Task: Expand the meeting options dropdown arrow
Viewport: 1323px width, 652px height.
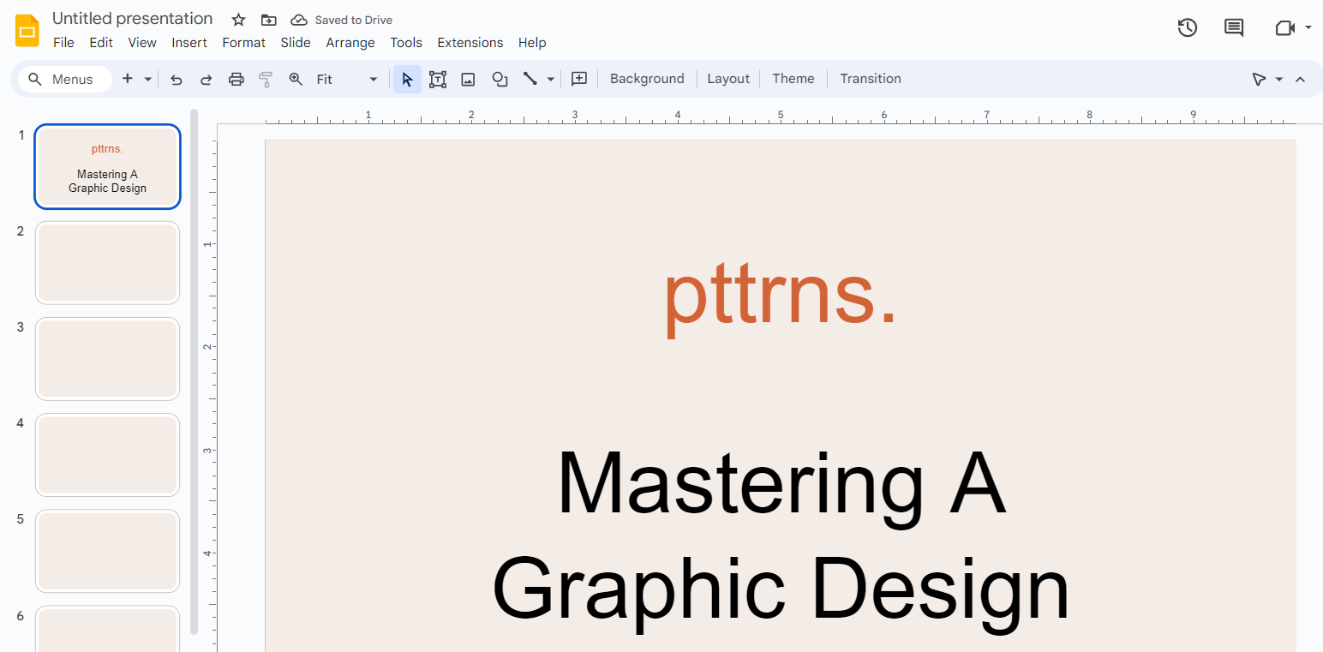Action: [1308, 27]
